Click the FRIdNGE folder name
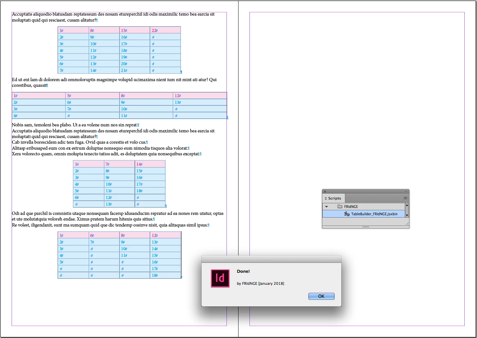 click(x=351, y=207)
